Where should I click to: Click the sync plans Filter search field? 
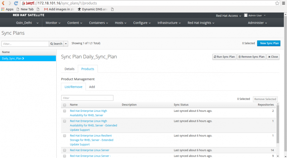pyautogui.click(x=25, y=44)
